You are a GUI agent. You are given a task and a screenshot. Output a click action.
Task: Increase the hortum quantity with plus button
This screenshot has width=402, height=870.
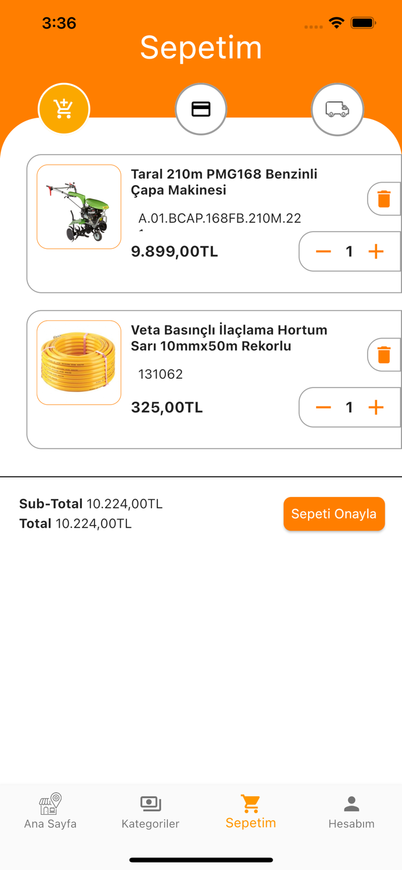[376, 407]
